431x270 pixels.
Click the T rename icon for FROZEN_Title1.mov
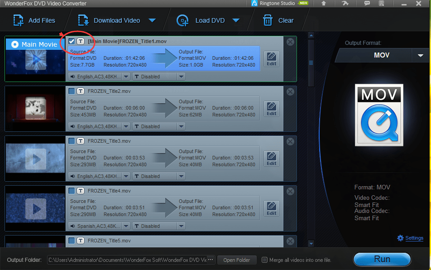(x=80, y=41)
